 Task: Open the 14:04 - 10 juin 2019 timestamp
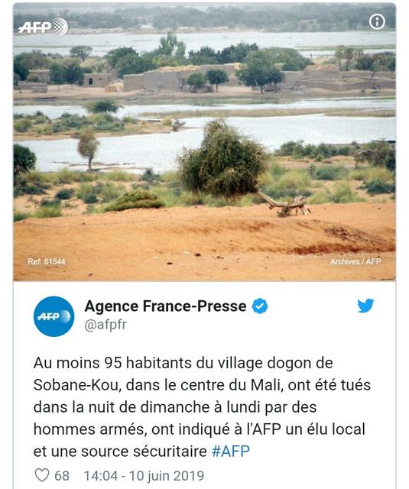coord(144,476)
